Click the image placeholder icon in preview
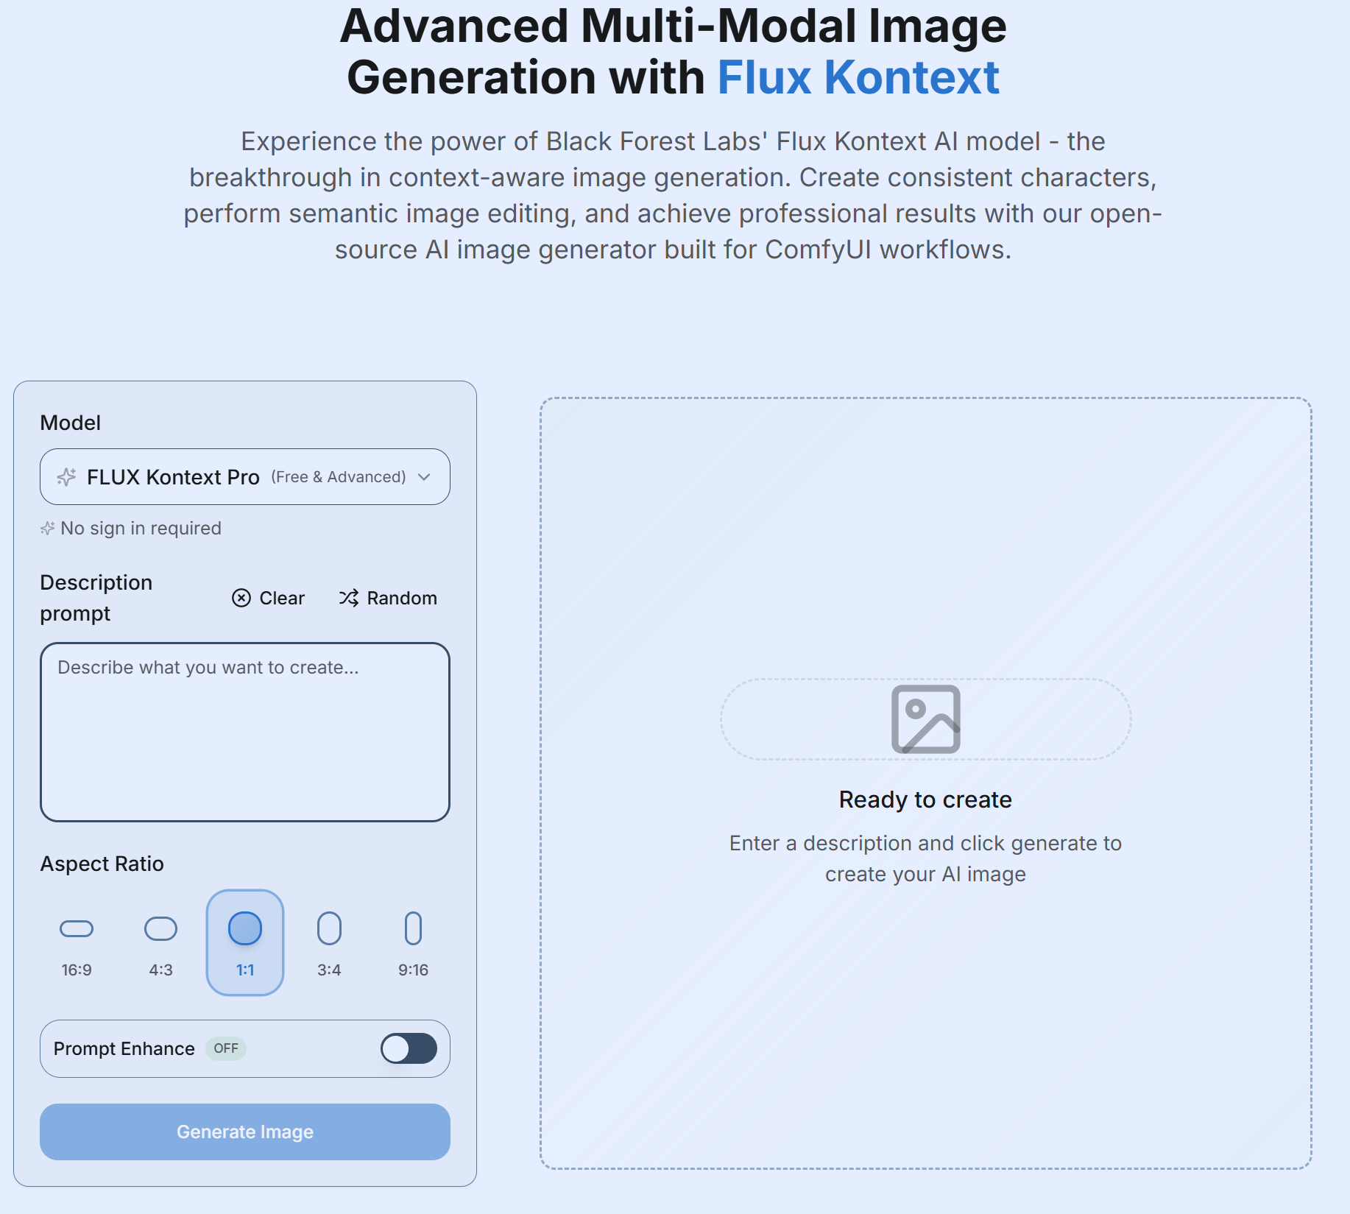1350x1214 pixels. click(x=925, y=719)
